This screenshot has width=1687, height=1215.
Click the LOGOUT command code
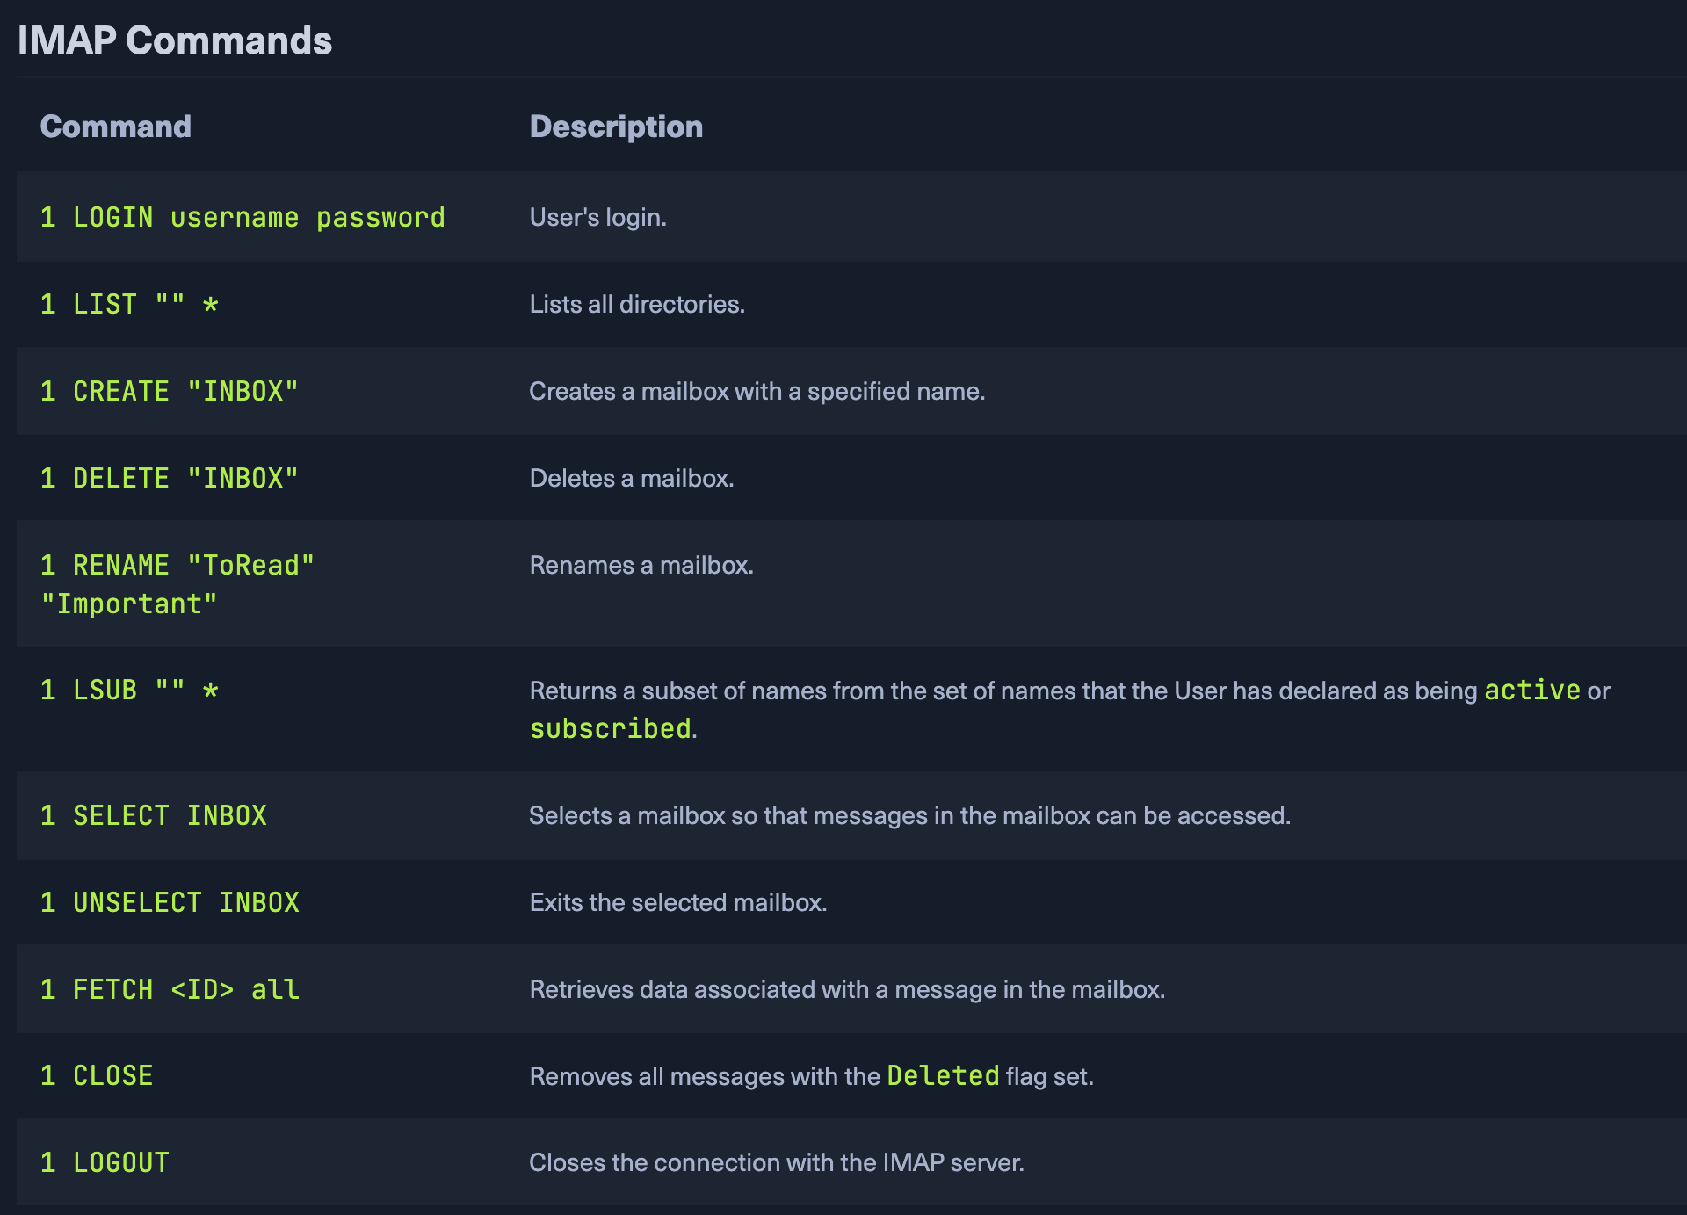click(105, 1162)
